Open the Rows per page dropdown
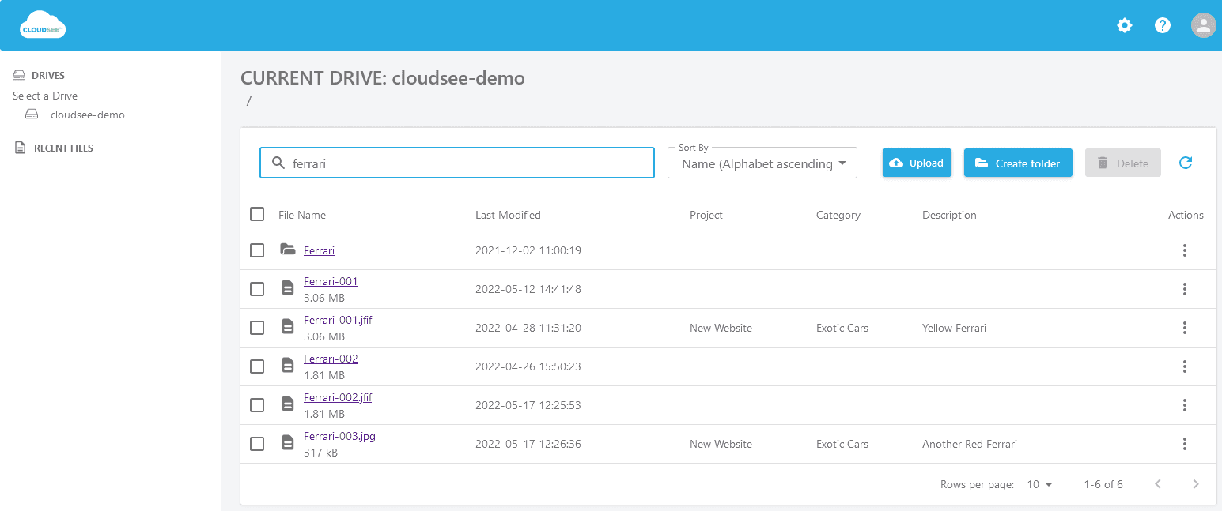The image size is (1222, 511). 1039,484
